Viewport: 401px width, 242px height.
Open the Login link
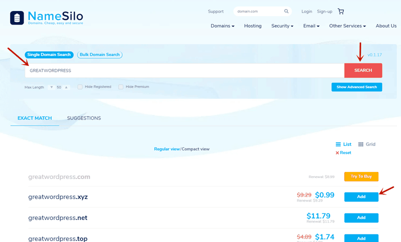pyautogui.click(x=307, y=11)
